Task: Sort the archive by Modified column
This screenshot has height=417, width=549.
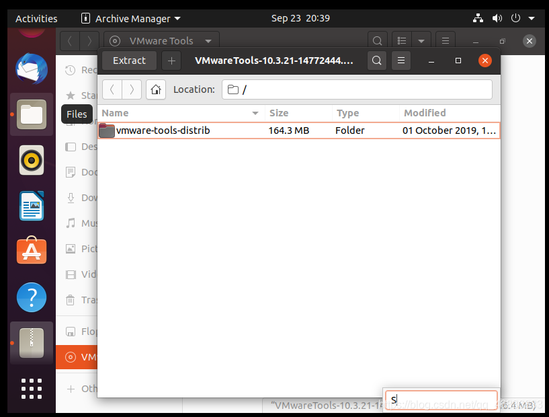Action: (x=450, y=113)
